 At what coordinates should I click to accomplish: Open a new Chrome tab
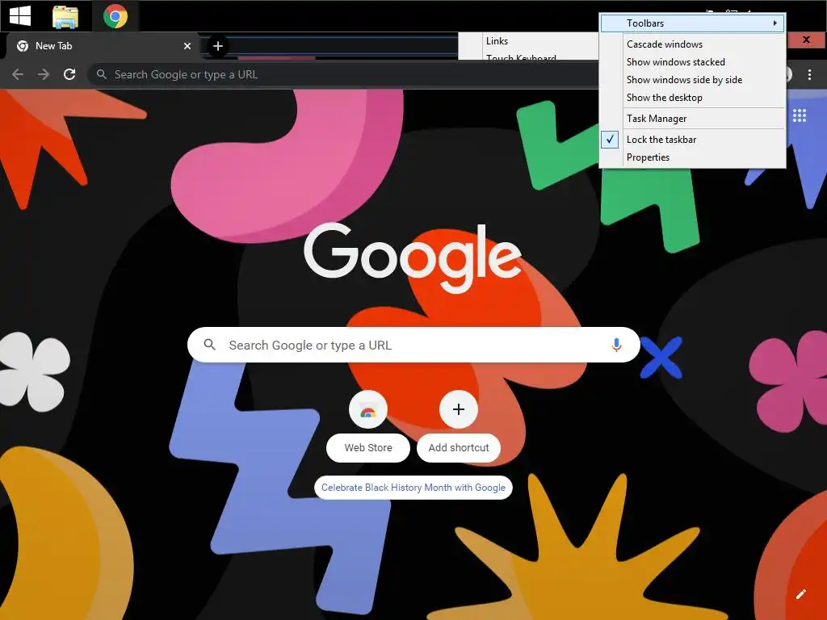218,46
